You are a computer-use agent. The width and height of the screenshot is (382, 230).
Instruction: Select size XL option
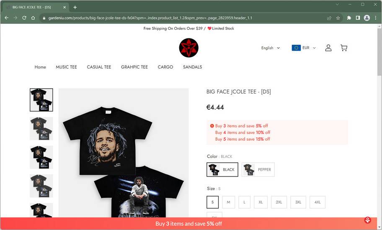261,202
